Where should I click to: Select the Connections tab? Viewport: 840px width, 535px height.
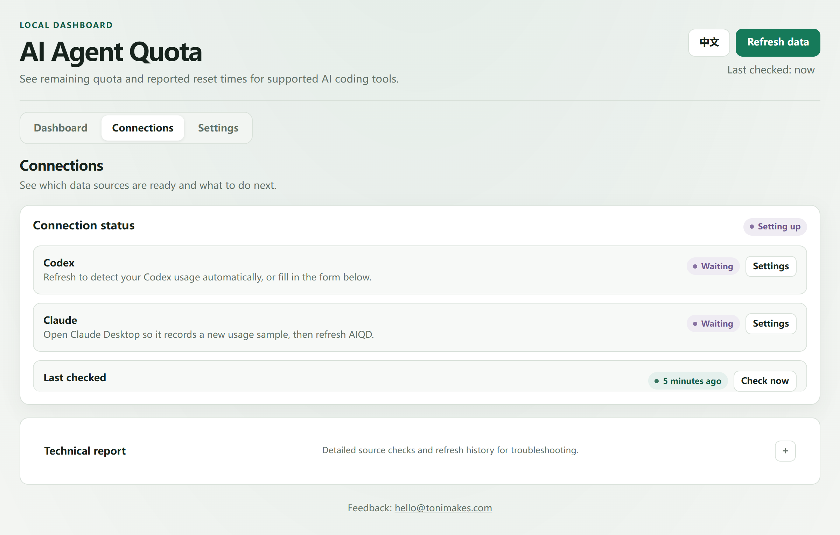pyautogui.click(x=143, y=128)
